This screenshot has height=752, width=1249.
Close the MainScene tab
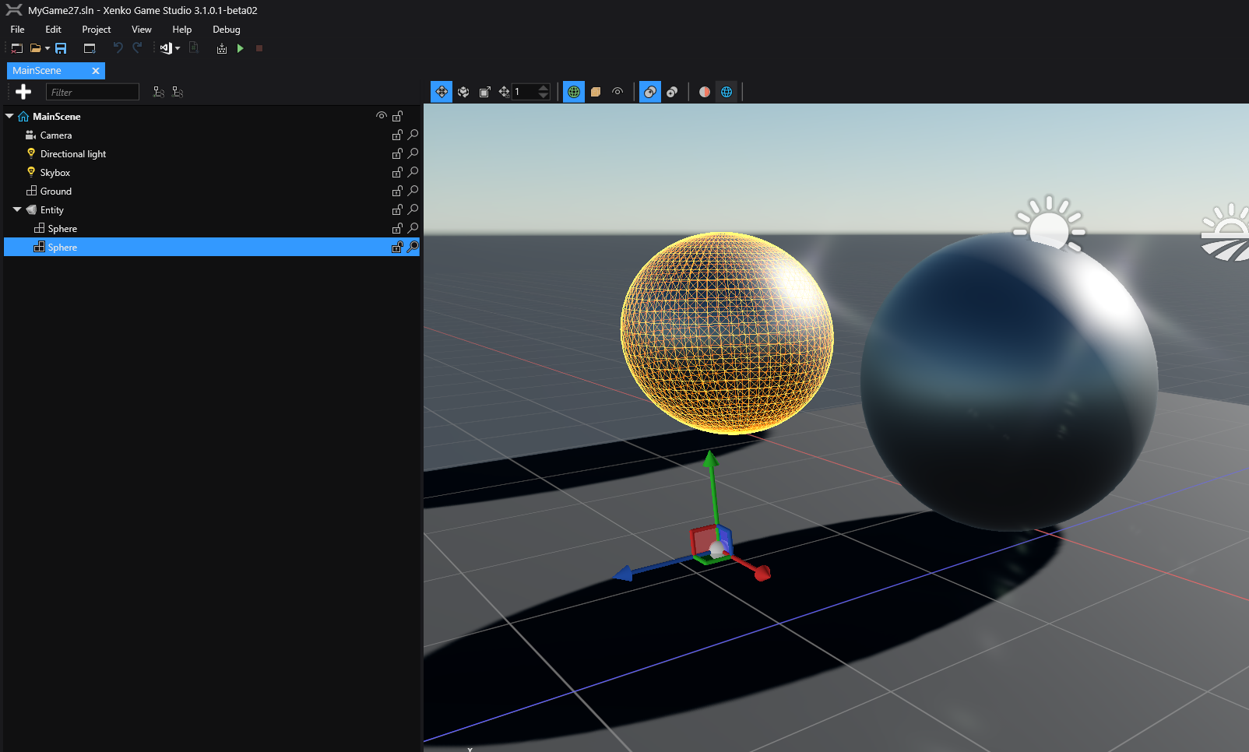96,71
